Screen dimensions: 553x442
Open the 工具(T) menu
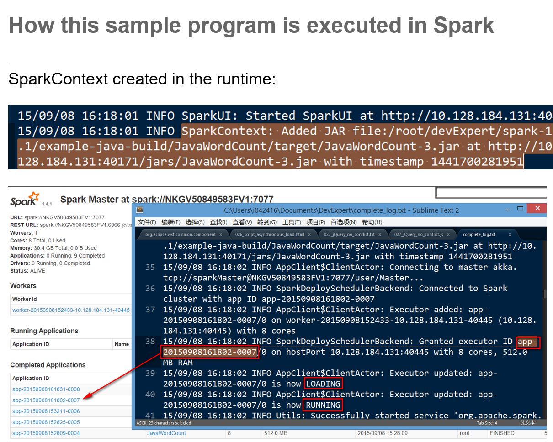(292, 222)
